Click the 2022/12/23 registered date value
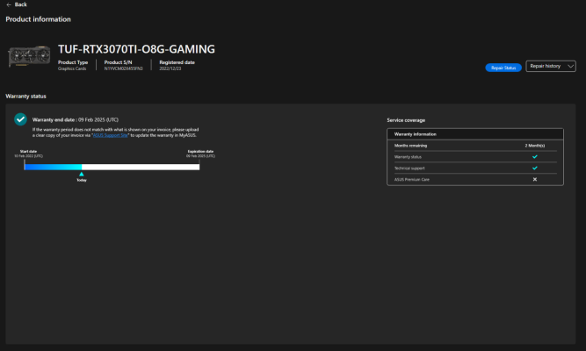This screenshot has height=351, width=586. tap(170, 68)
